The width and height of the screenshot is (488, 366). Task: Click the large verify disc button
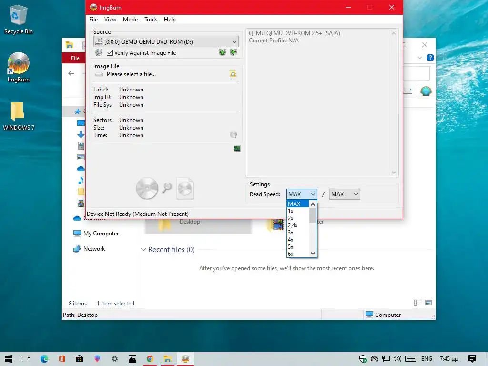tap(147, 188)
